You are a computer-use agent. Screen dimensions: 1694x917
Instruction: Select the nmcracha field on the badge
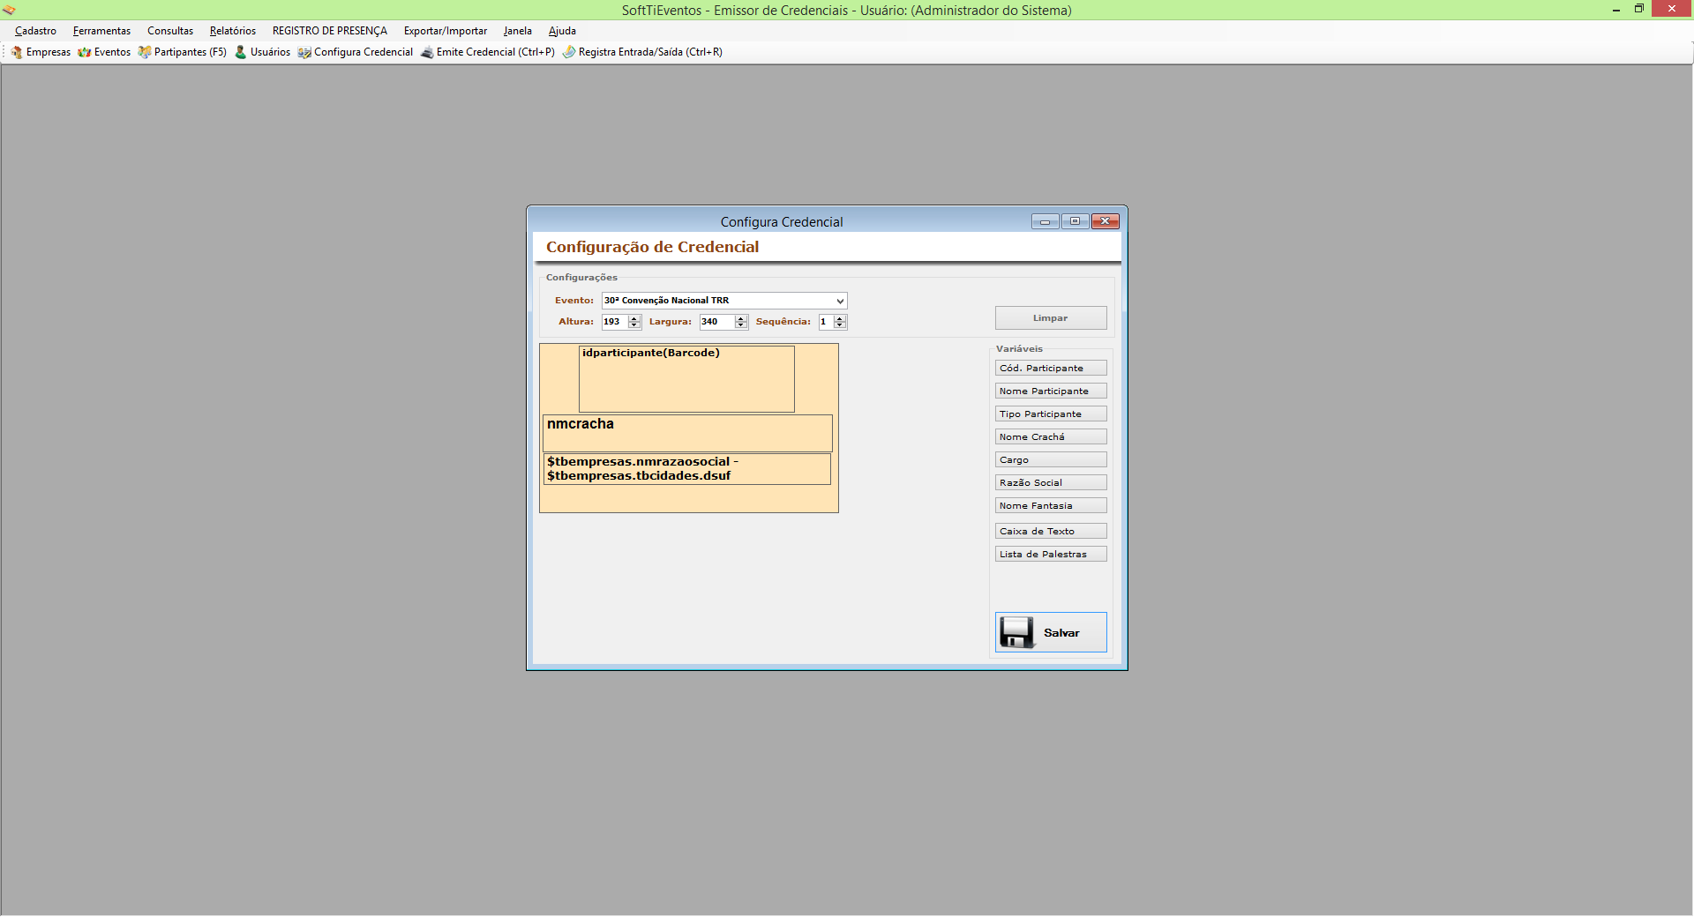click(x=687, y=433)
